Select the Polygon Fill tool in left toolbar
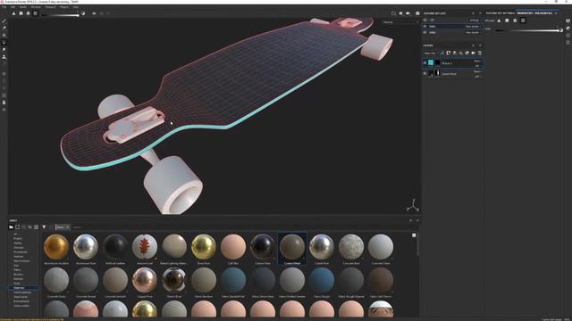The height and width of the screenshot is (321, 572). pyautogui.click(x=4, y=43)
